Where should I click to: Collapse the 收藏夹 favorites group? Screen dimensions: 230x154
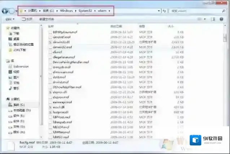(x=3, y=28)
